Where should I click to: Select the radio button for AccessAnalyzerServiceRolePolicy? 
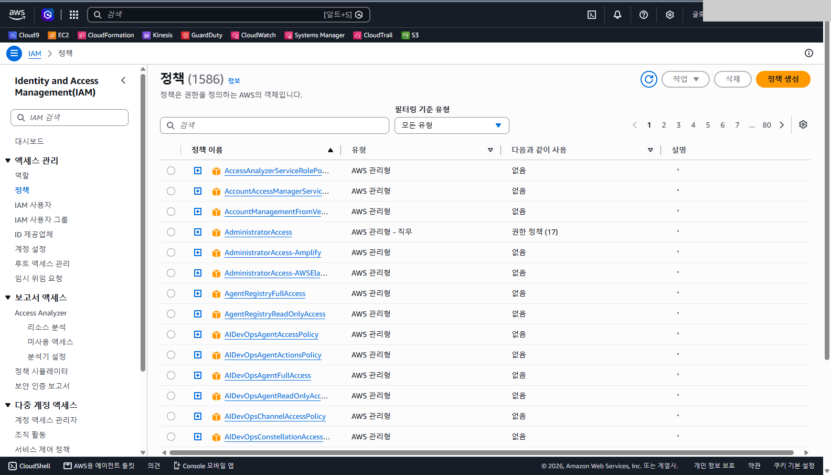click(x=171, y=171)
